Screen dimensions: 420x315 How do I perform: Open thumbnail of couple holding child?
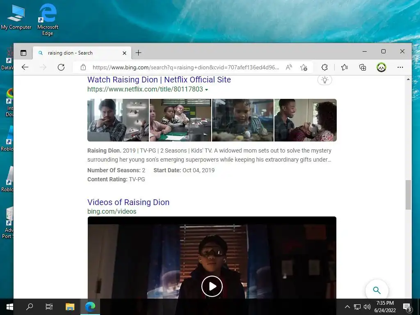[x=305, y=120]
